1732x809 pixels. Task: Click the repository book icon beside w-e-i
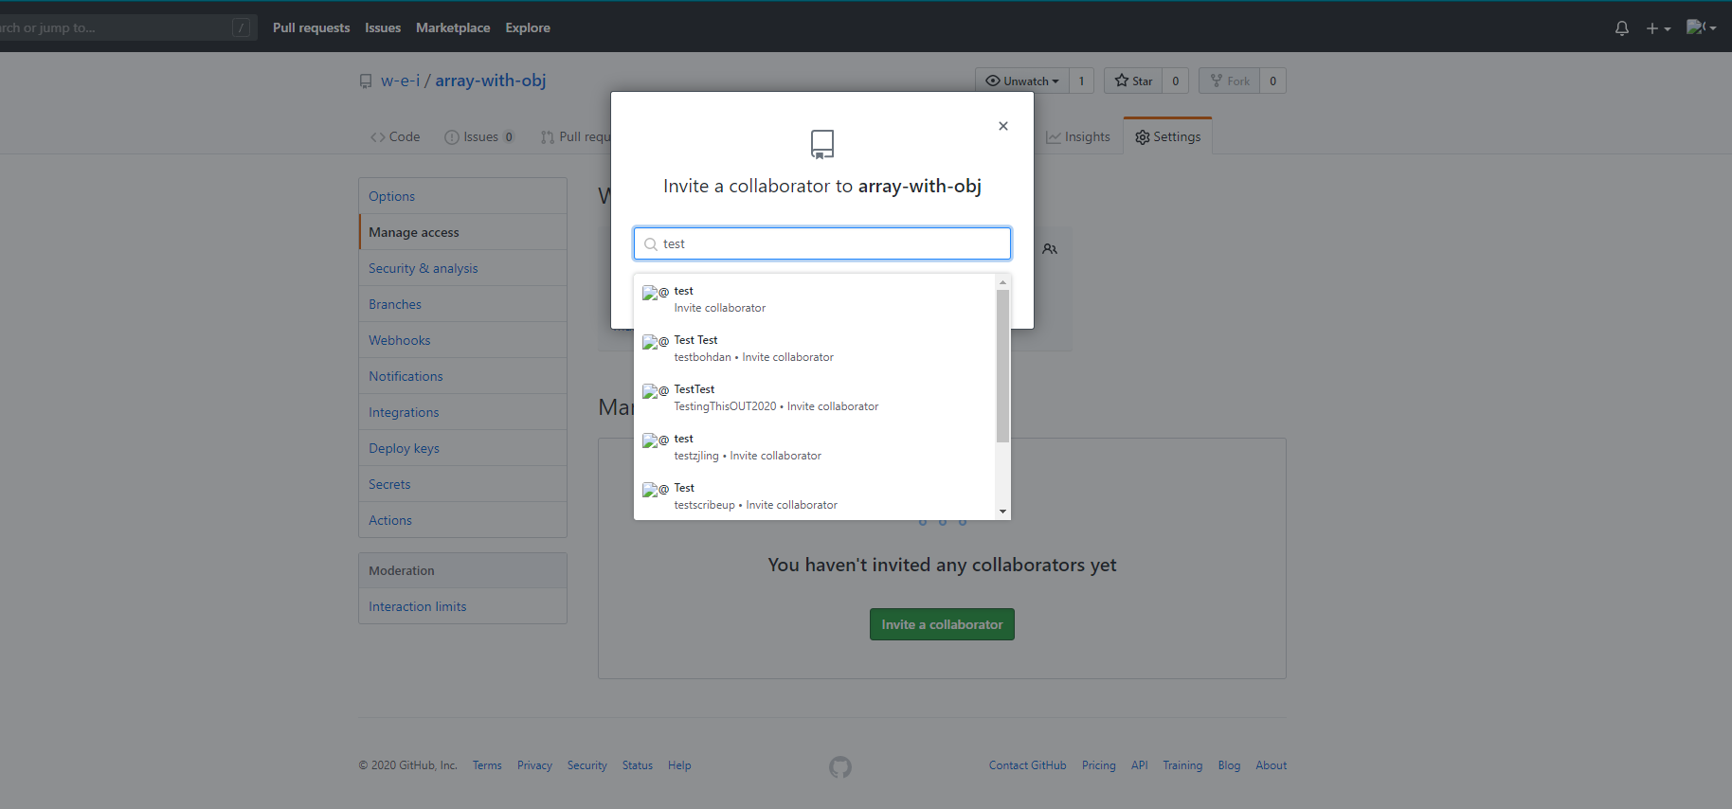(x=366, y=81)
